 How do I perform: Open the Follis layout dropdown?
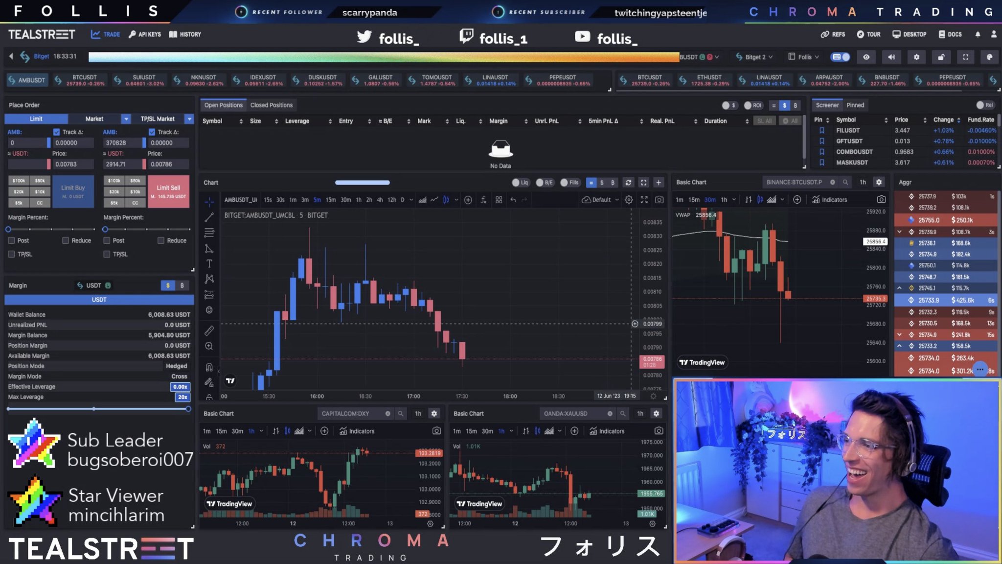tap(804, 57)
